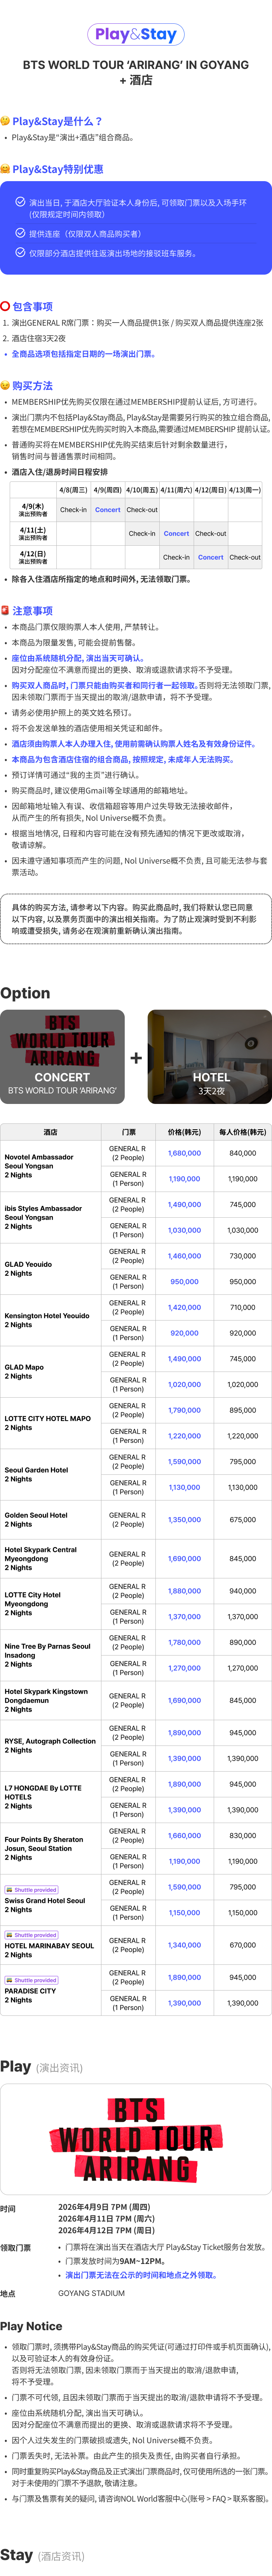Click the Play&Stay logo at the top
Viewport: 272px width, 2576px height.
136,35
